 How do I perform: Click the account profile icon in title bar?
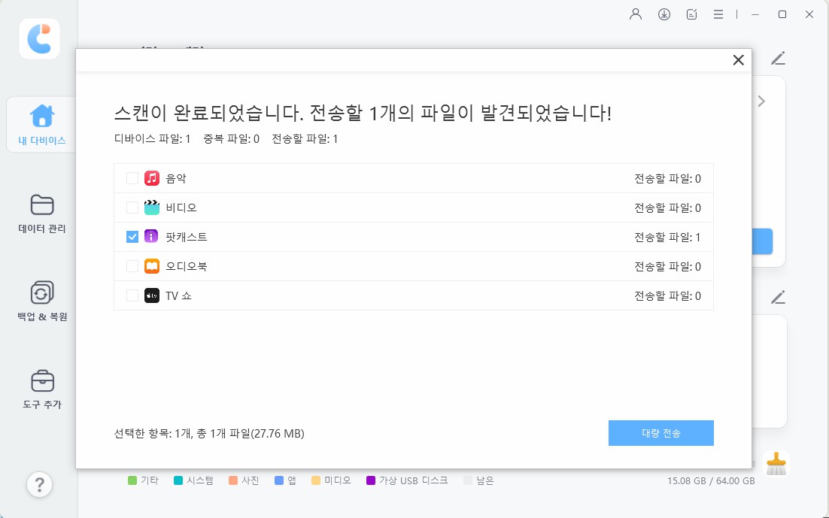pyautogui.click(x=636, y=14)
